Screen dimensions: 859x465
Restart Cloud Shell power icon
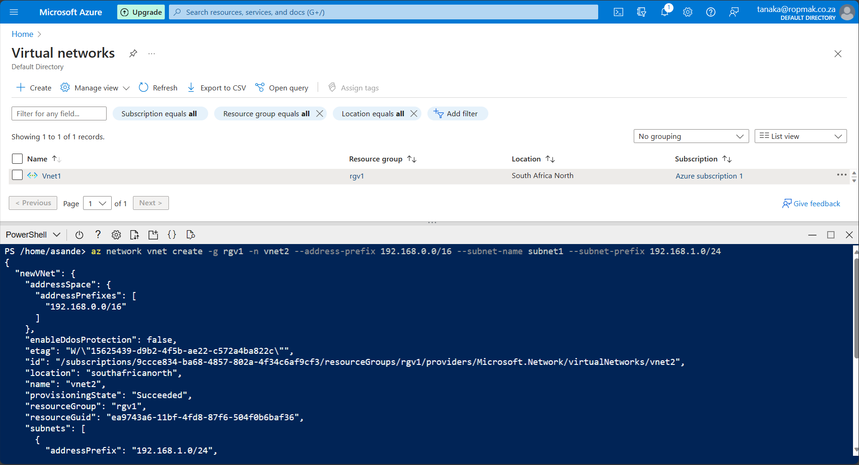(x=79, y=235)
